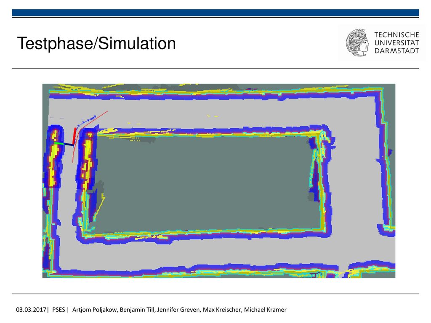Click the simulation costmap image
The width and height of the screenshot is (431, 323).
[x=219, y=181]
